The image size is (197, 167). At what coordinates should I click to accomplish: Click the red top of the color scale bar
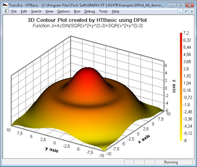click(181, 35)
